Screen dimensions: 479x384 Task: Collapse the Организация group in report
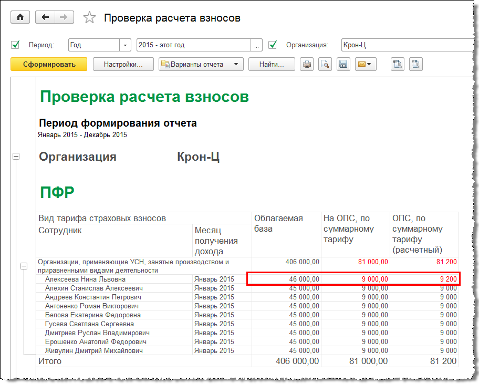click(16, 156)
